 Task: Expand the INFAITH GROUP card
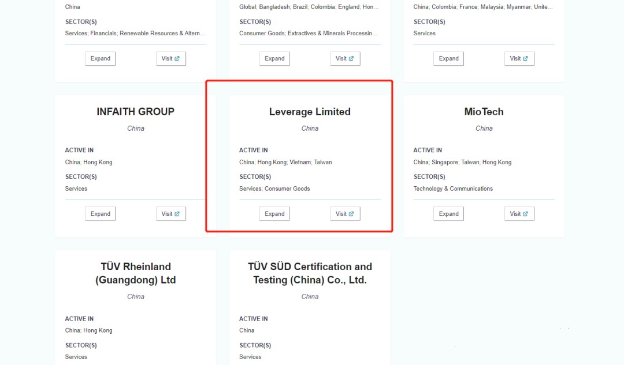[x=101, y=213]
